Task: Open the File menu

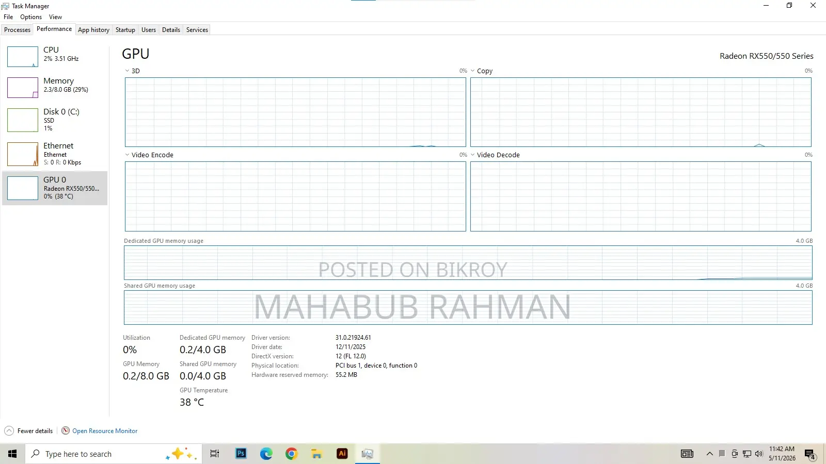Action: (8, 17)
